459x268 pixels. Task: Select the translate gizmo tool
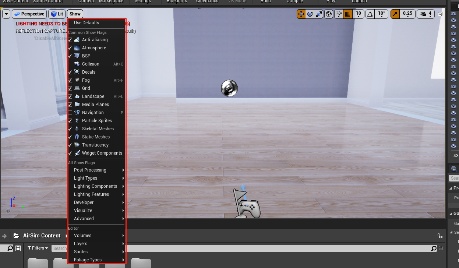pos(301,14)
